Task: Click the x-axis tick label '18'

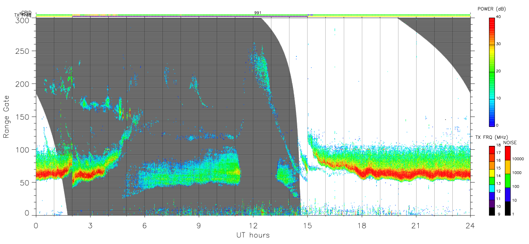Action: point(361,225)
